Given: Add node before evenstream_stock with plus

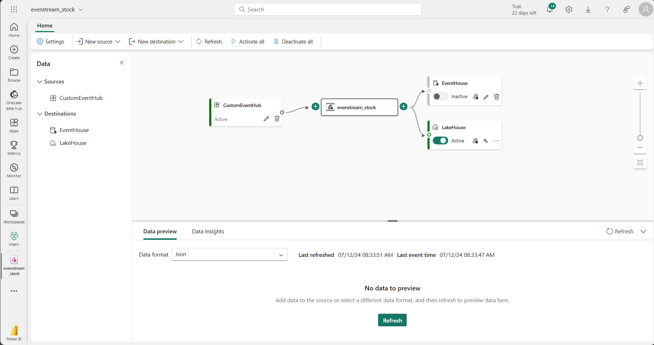Looking at the screenshot, I should coord(315,106).
